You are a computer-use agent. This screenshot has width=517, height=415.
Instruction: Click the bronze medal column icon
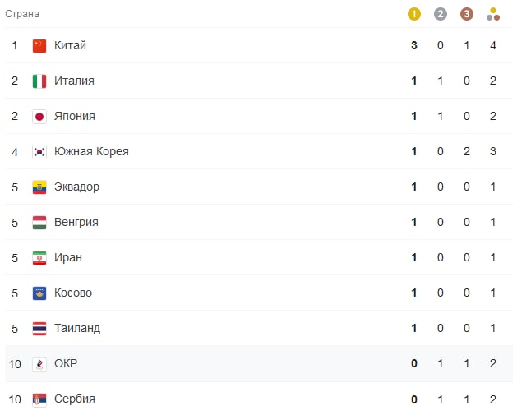tap(467, 14)
